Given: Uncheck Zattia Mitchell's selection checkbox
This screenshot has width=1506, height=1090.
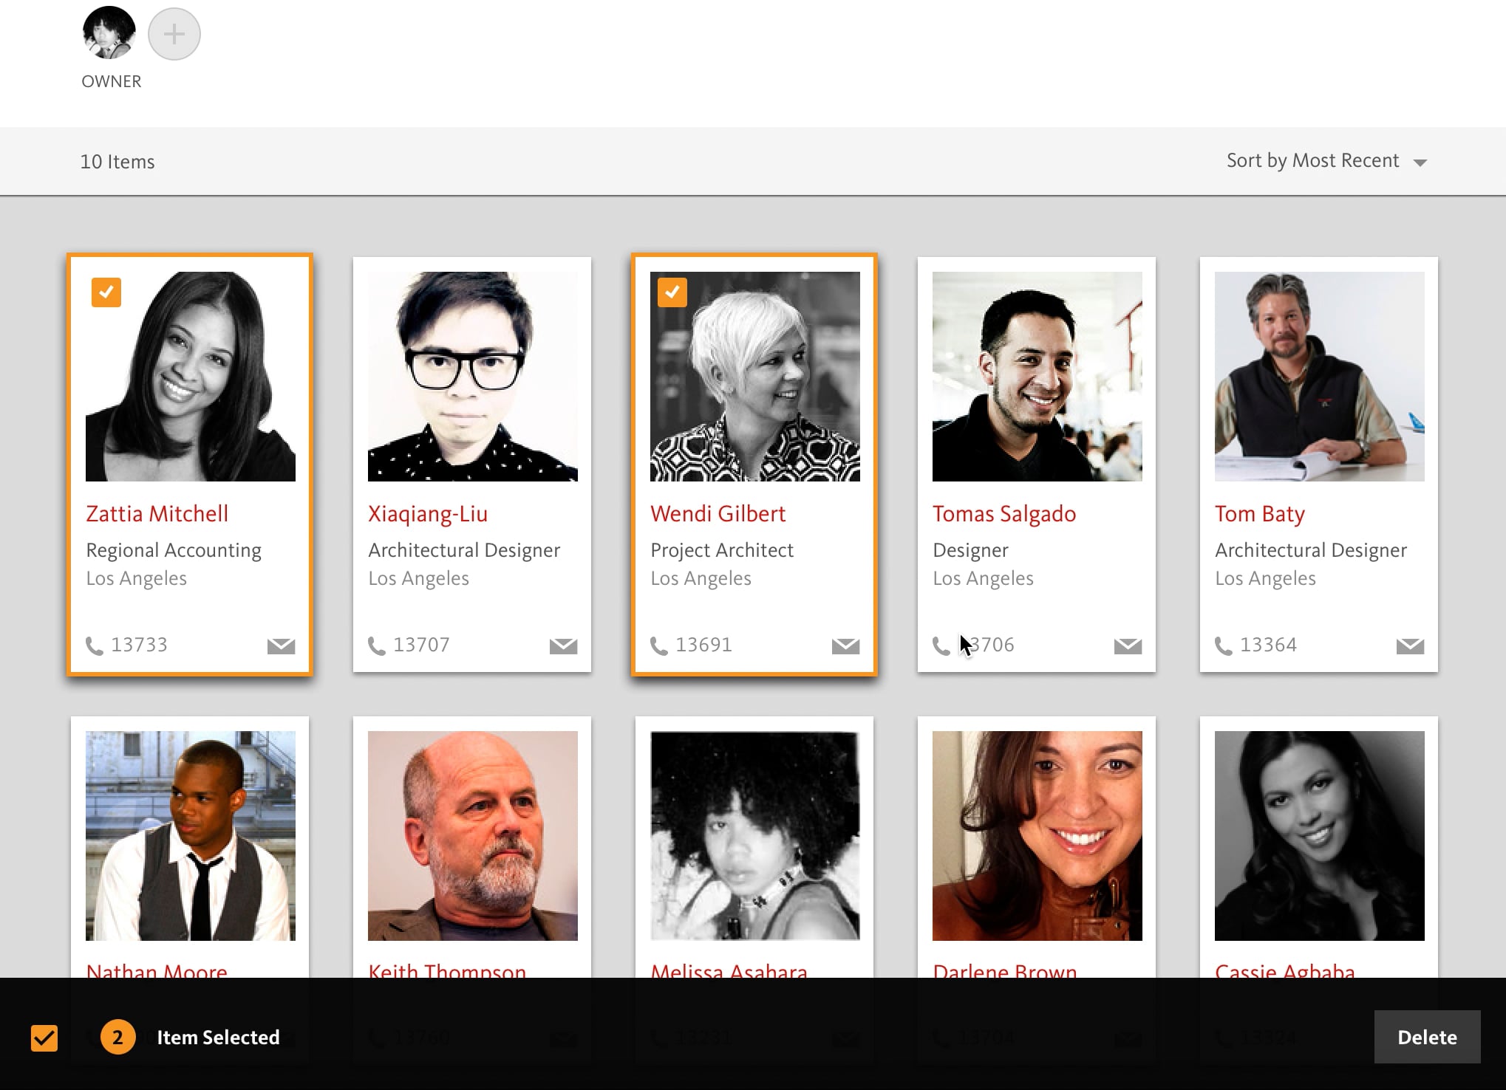Looking at the screenshot, I should click(x=106, y=292).
